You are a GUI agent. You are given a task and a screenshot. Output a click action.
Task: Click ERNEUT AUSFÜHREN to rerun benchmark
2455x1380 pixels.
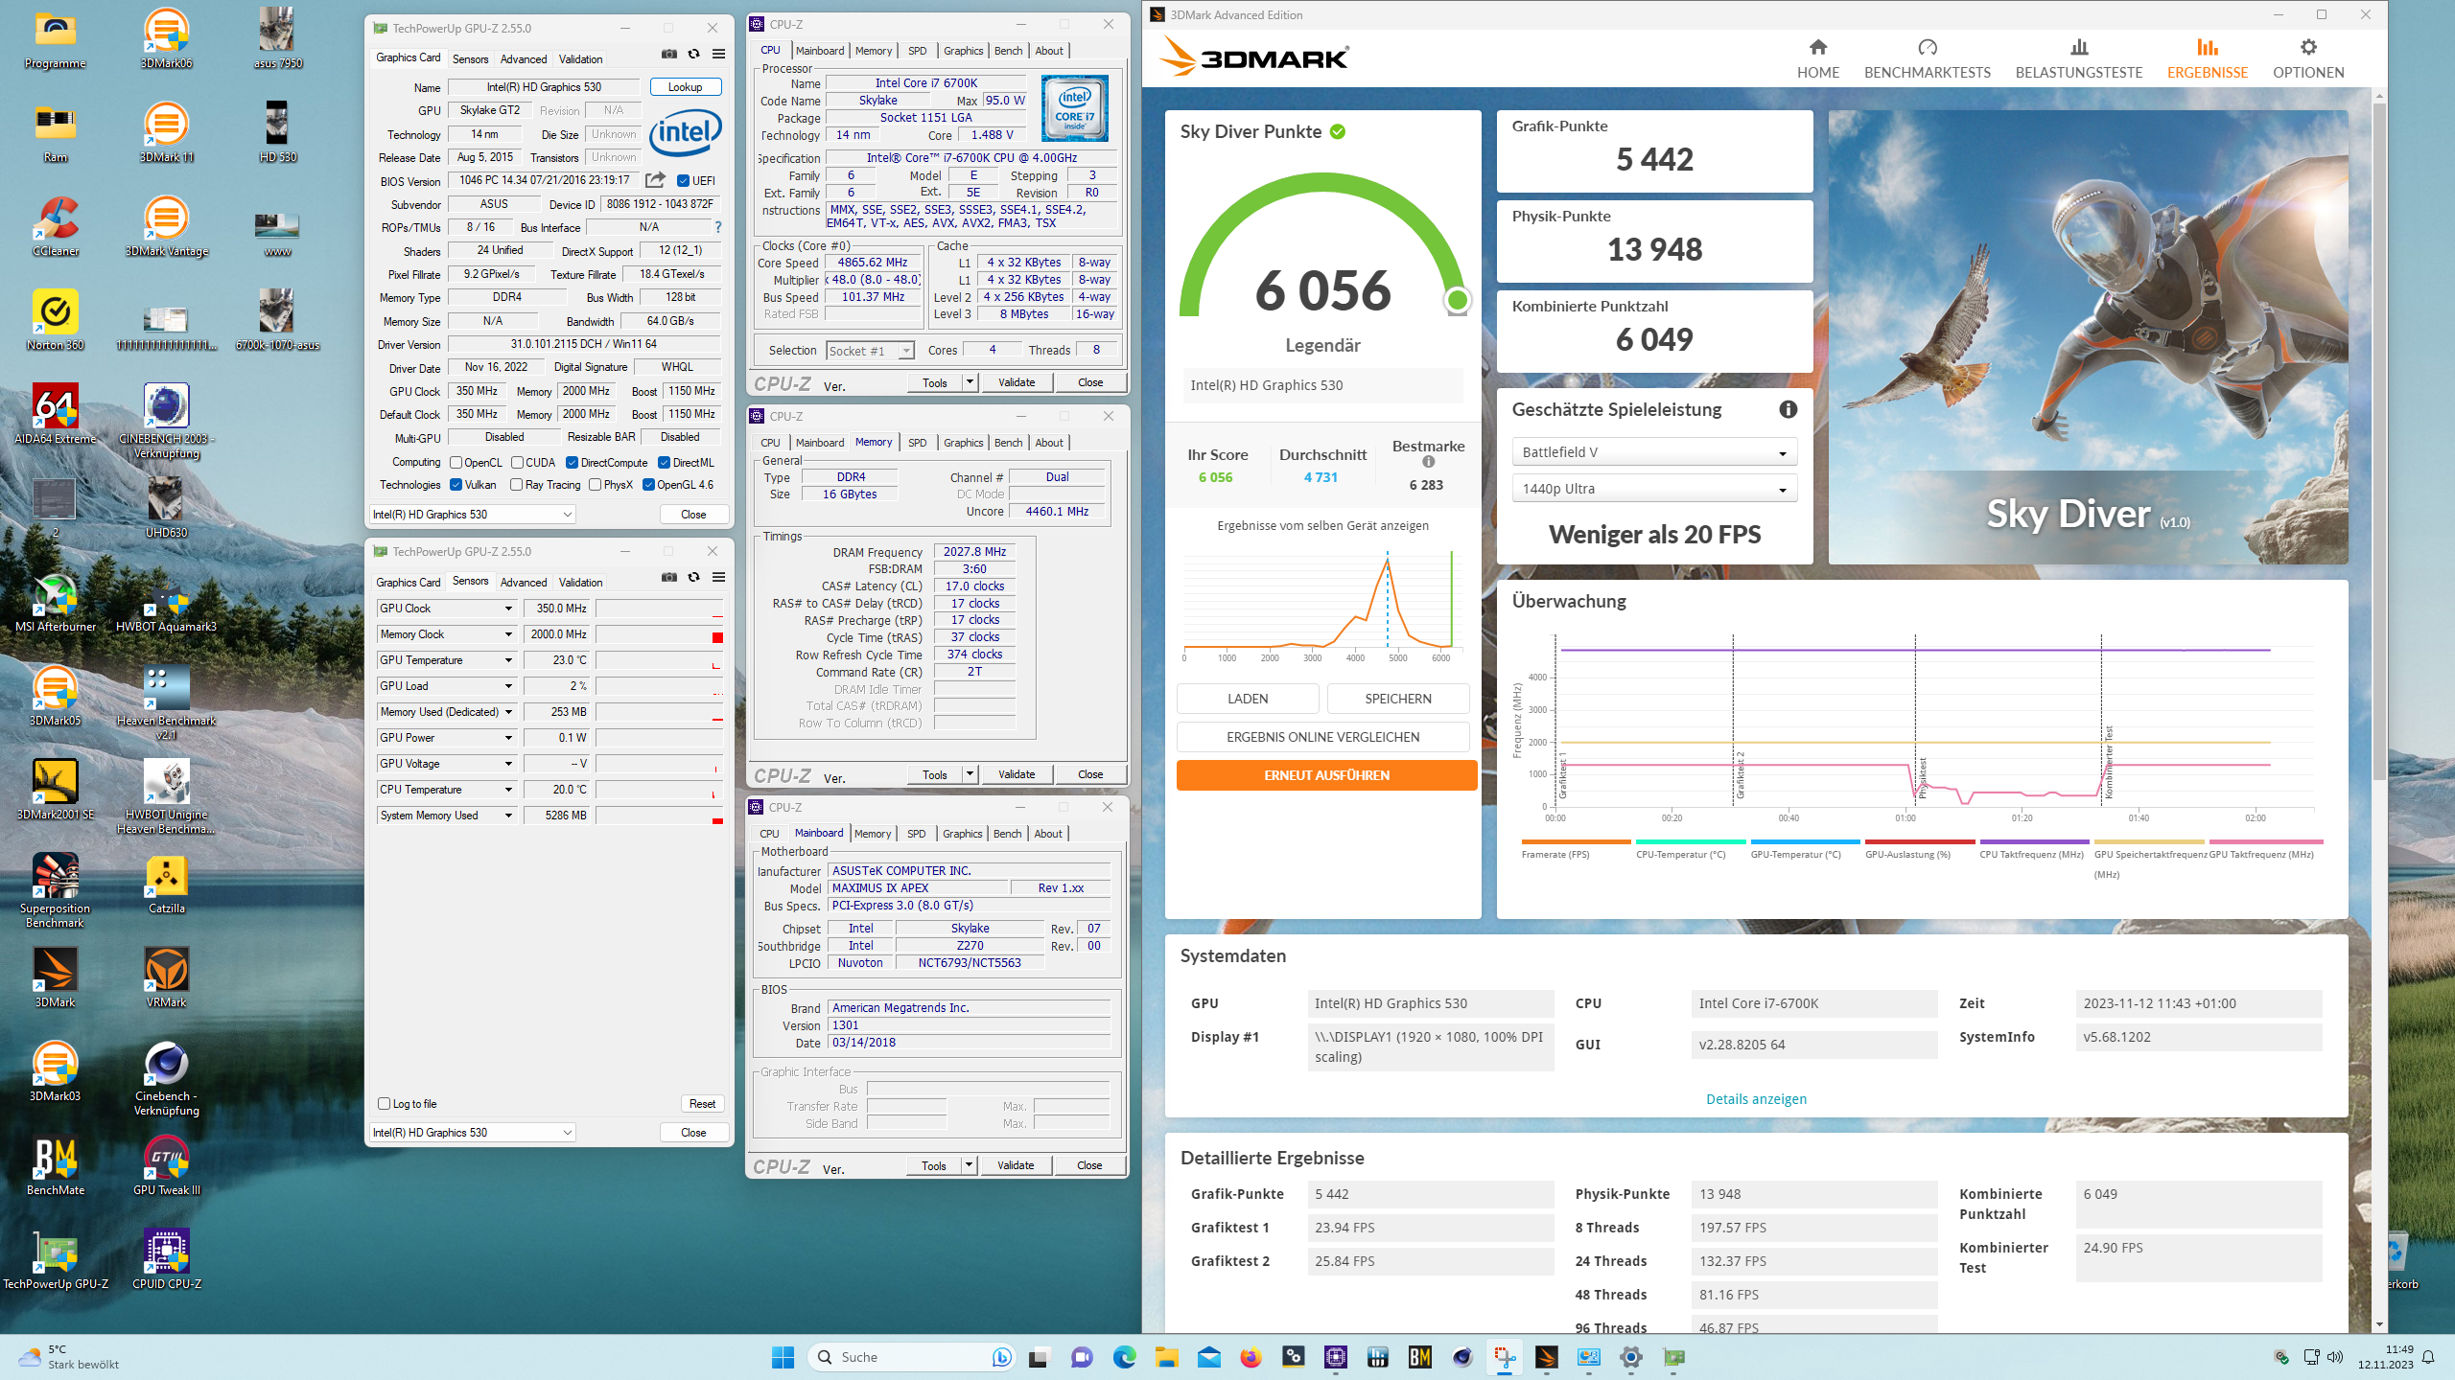click(x=1326, y=775)
